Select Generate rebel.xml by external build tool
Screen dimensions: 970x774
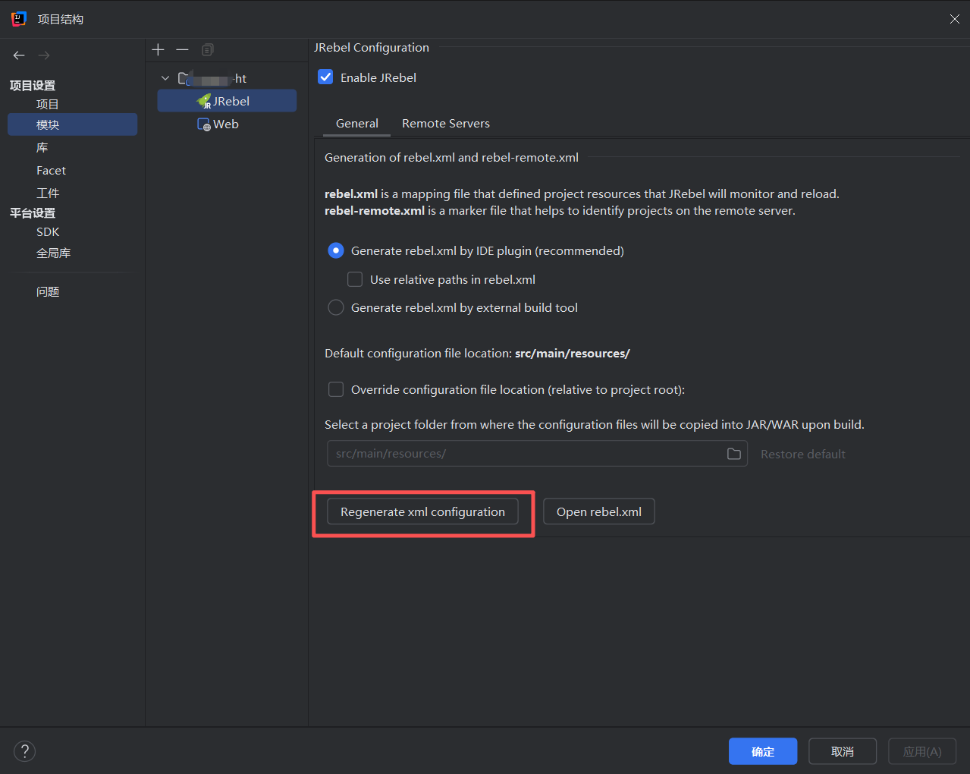click(x=335, y=307)
